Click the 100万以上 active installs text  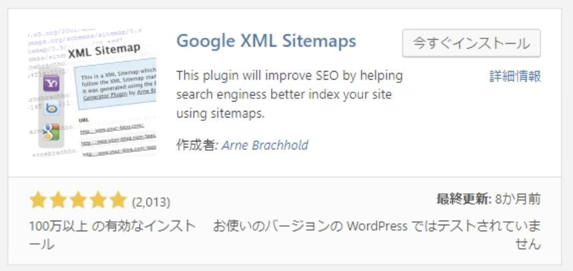[112, 235]
